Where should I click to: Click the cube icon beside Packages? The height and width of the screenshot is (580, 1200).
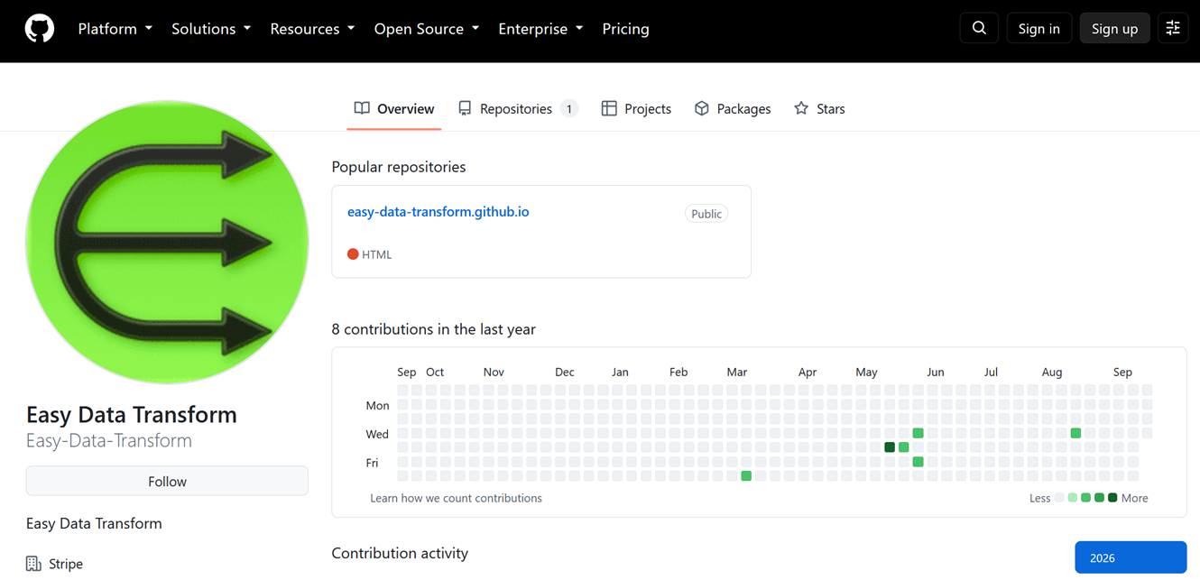(702, 108)
